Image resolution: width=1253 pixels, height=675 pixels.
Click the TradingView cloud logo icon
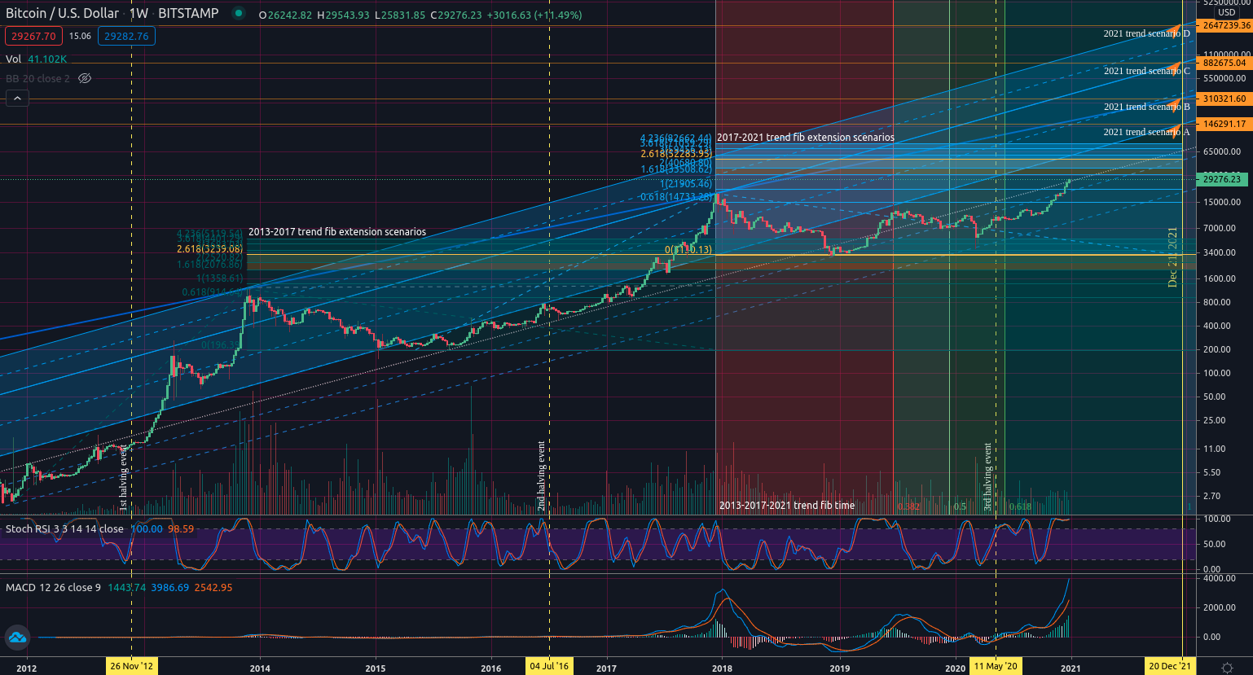coord(17,638)
